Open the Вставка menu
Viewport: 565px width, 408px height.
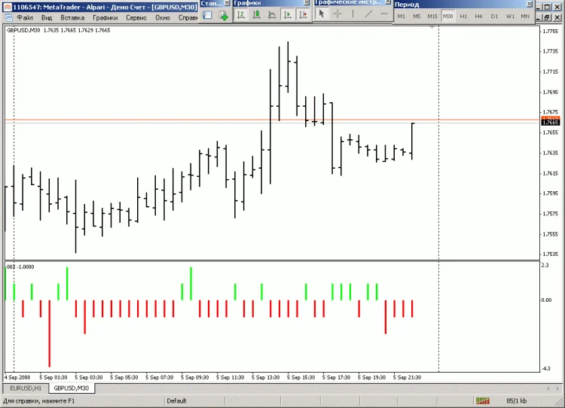(x=72, y=17)
